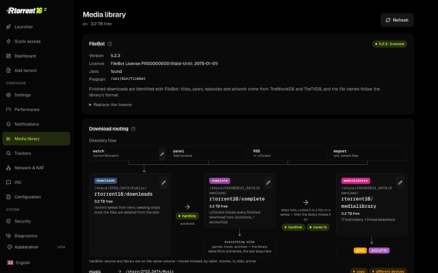Edit the medialibrary directory path

[401, 182]
